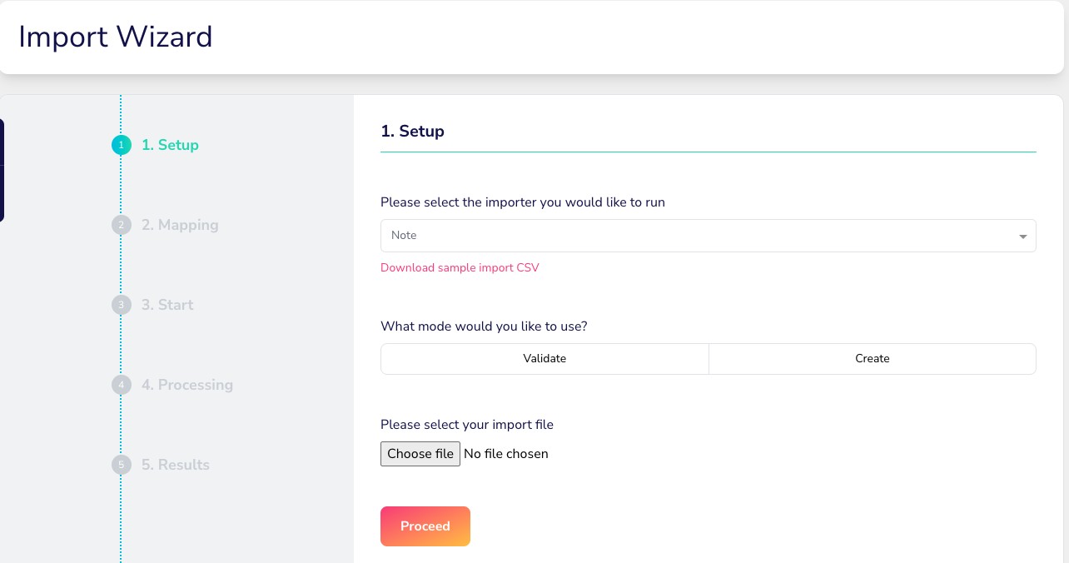1069x563 pixels.
Task: Select the Create mode option
Action: pos(872,359)
